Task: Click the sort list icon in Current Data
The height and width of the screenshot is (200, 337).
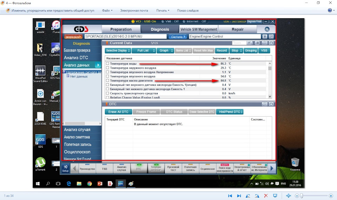Action: (257, 43)
